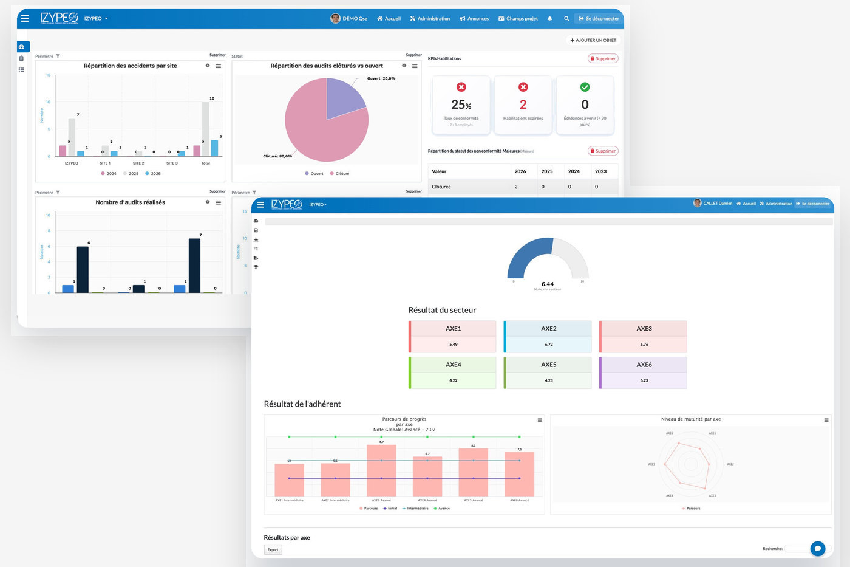Click the Périmètre filter icon above Nombre d'audits réalisés
The image size is (850, 567).
coord(58,193)
